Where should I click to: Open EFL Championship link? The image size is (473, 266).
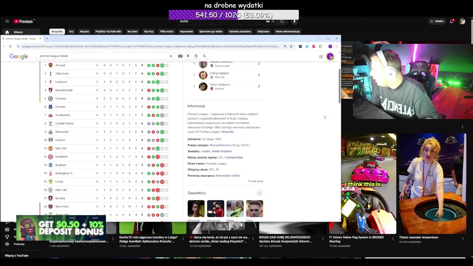pos(231,157)
